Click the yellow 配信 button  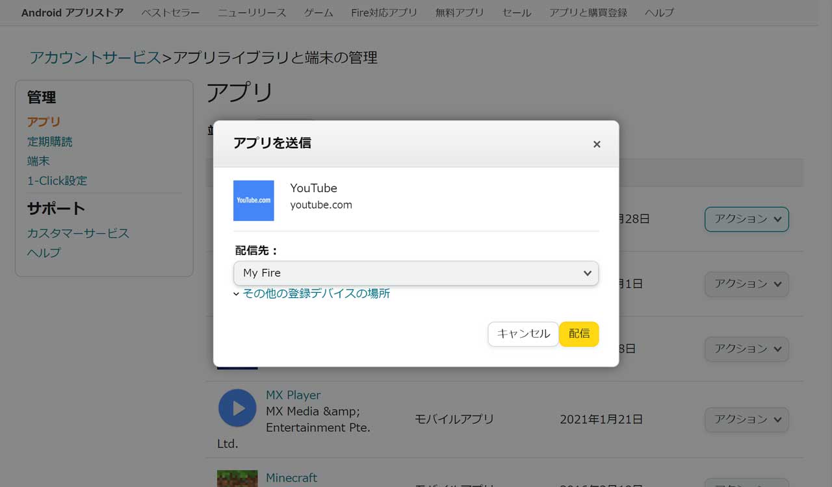(579, 334)
